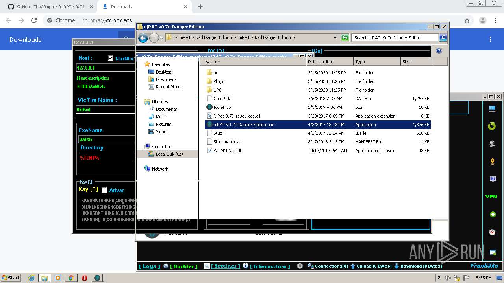Click the Download [0 Bytes] status indicator
This screenshot has height=283, width=504.
point(418,266)
